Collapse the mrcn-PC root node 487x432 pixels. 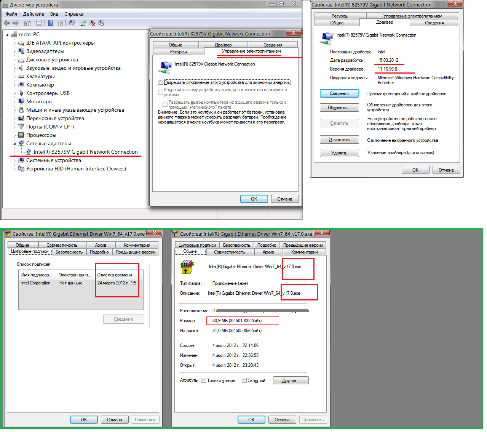coord(7,35)
